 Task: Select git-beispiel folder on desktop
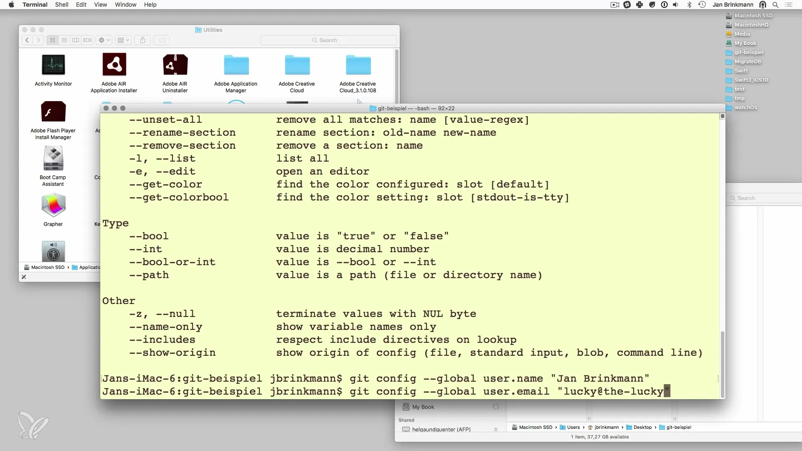point(744,53)
